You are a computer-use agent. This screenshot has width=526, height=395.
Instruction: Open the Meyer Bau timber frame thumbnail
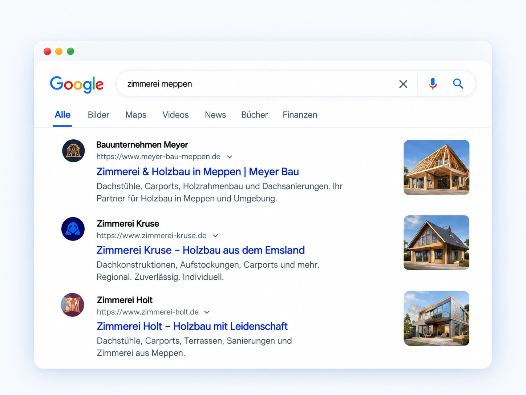[437, 167]
